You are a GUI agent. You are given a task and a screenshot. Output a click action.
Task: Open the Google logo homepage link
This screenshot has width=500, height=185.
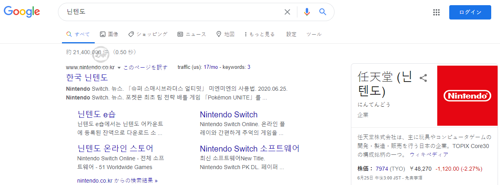pos(22,12)
